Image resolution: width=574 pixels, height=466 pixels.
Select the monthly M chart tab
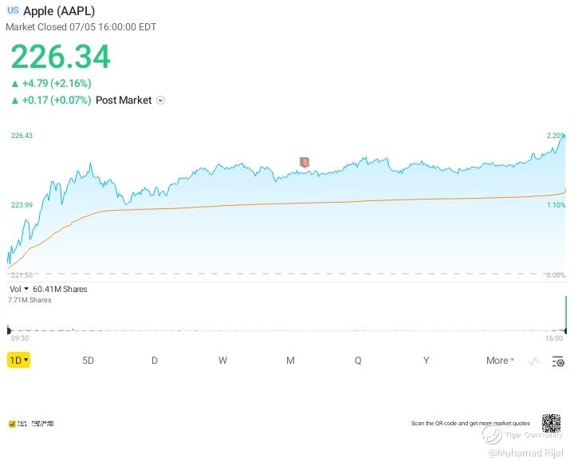tap(290, 361)
